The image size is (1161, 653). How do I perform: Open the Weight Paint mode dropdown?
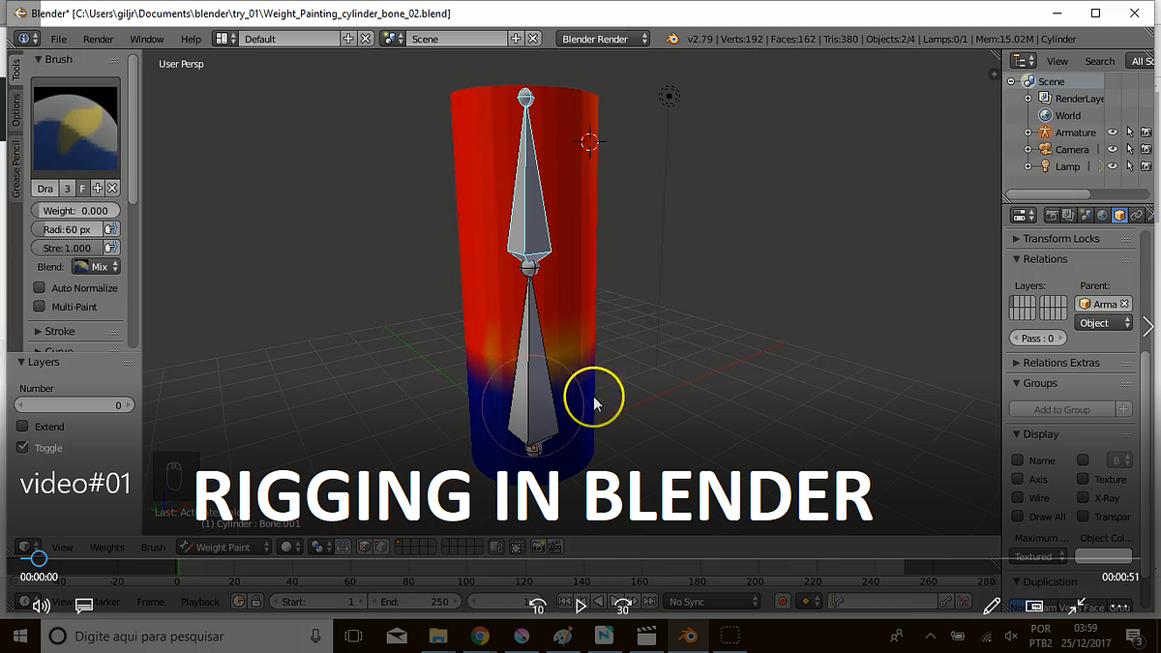pos(225,547)
